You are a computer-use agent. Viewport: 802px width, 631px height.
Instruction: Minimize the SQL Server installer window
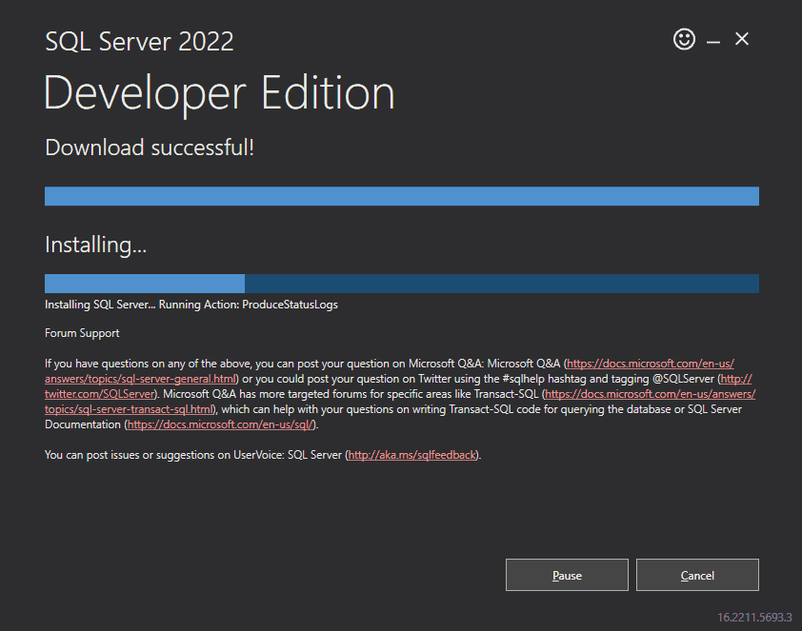pyautogui.click(x=713, y=40)
